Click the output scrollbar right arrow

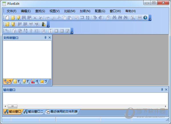click(x=166, y=106)
